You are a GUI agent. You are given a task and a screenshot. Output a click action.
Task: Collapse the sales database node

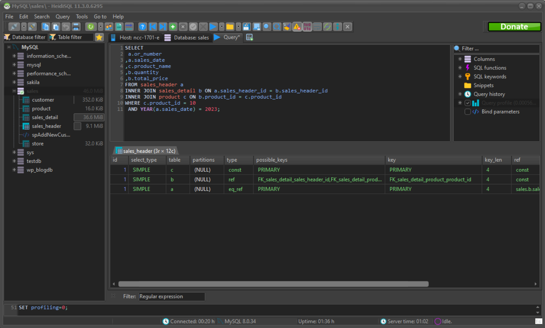[x=14, y=91]
